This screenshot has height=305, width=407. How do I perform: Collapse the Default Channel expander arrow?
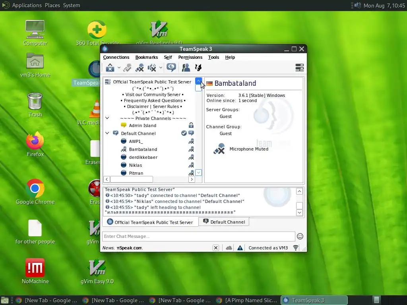(107, 133)
